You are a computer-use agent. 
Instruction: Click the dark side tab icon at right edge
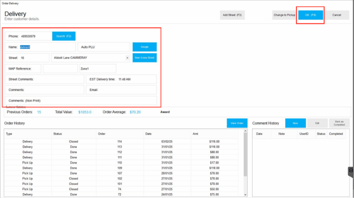(x=351, y=172)
